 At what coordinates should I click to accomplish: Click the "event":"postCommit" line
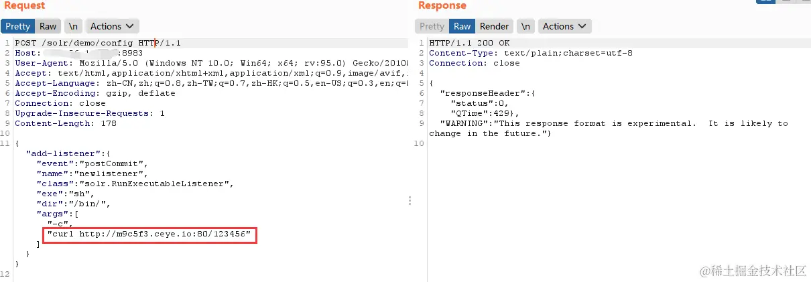pos(92,163)
